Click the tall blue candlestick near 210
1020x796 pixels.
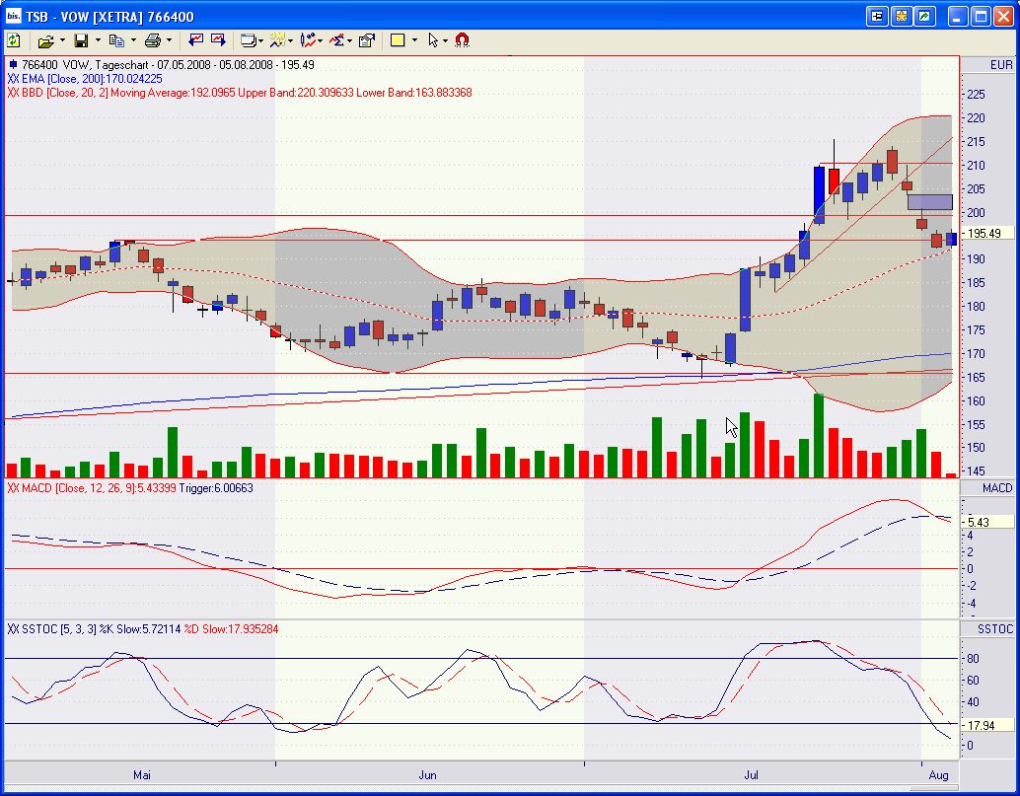(x=819, y=195)
